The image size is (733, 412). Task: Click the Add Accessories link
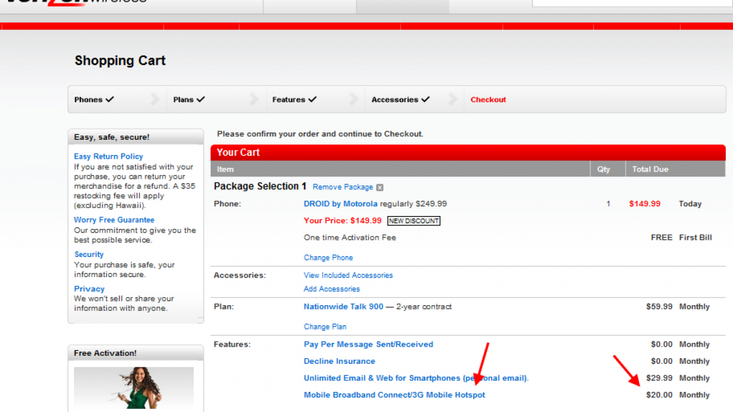click(332, 289)
